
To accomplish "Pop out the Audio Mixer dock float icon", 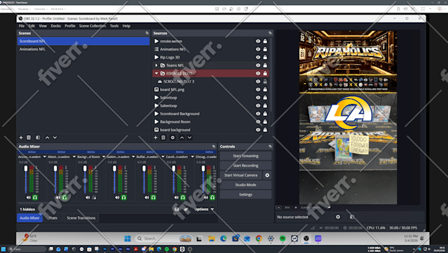I will point(213,146).
